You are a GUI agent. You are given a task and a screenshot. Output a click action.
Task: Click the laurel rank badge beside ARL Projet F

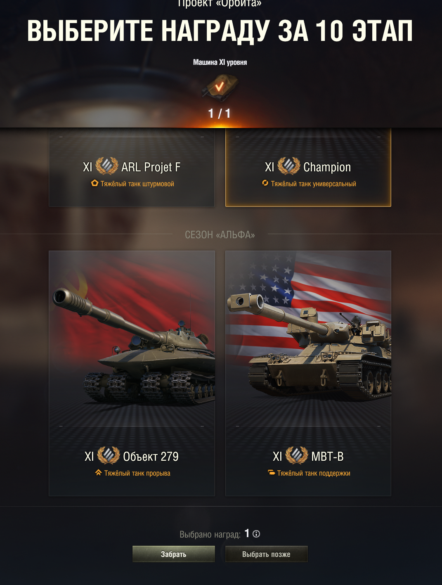click(107, 166)
